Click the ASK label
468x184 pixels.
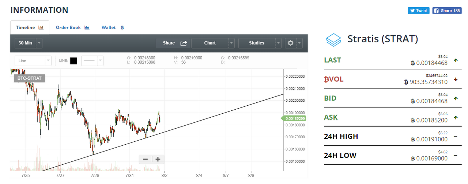331,117
